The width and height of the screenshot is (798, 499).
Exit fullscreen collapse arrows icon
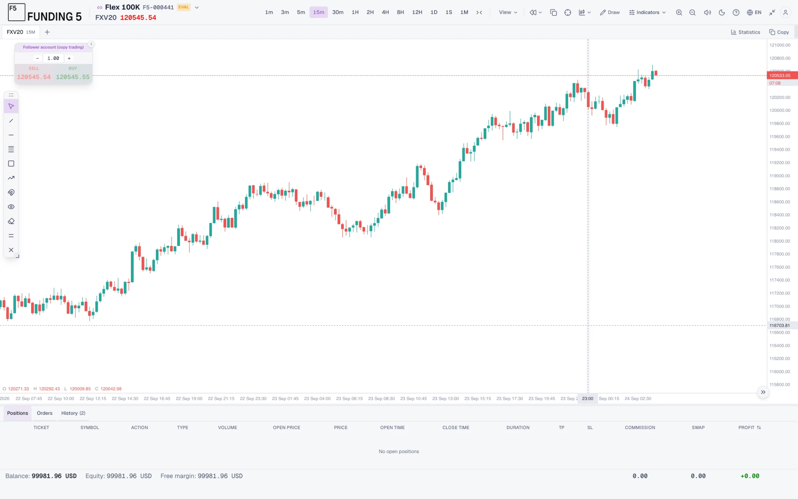(x=772, y=12)
